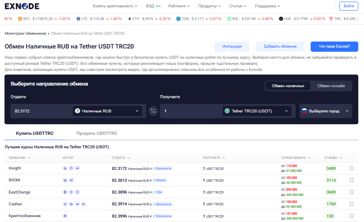
Task: Sort by the Отдаете column
Action: click(x=121, y=158)
